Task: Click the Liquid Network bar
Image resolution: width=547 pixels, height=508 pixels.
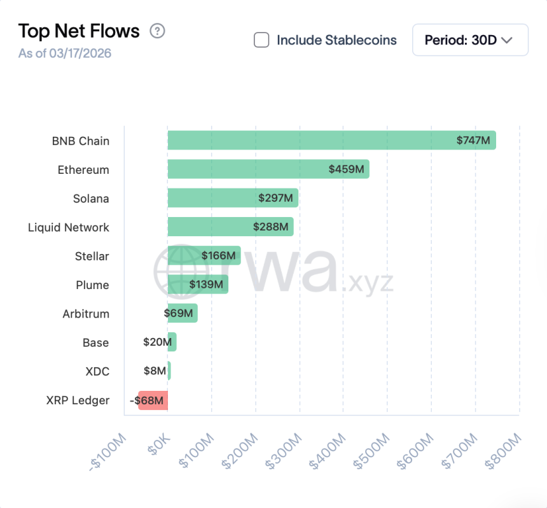Action: (229, 227)
